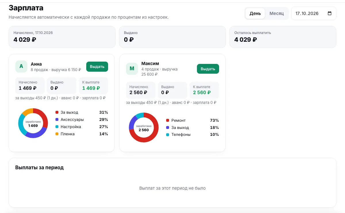Click the message Выплат за этот период не было
The height and width of the screenshot is (213, 345).
(x=172, y=188)
